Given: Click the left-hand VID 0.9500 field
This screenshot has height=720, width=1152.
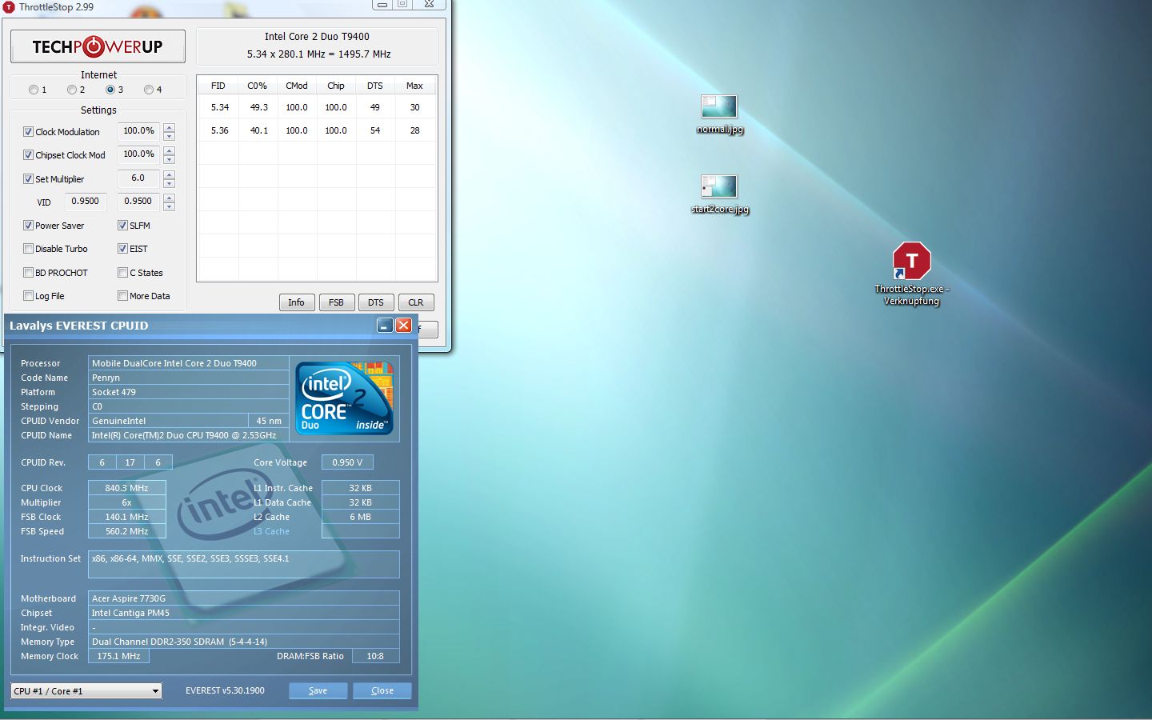Looking at the screenshot, I should pos(86,202).
